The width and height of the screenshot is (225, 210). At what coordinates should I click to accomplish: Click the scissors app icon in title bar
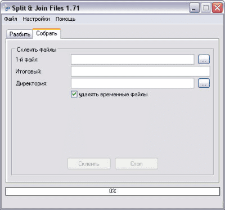[x=7, y=8]
